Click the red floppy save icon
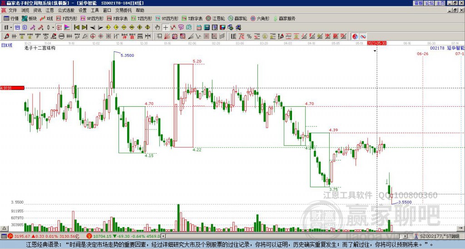Screen dimensions: 465x249 click(223, 27)
